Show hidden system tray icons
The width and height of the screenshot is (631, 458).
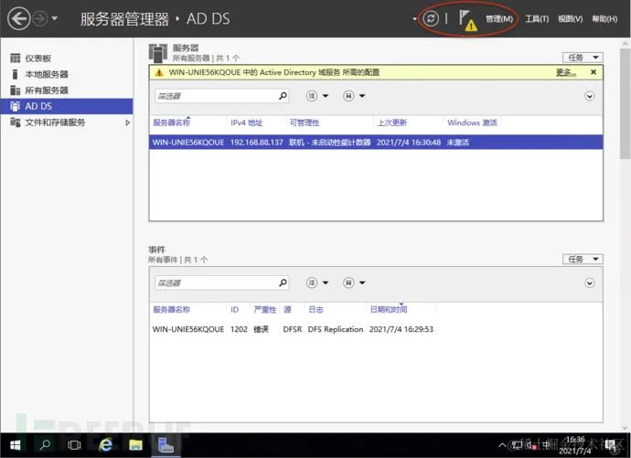coord(502,445)
